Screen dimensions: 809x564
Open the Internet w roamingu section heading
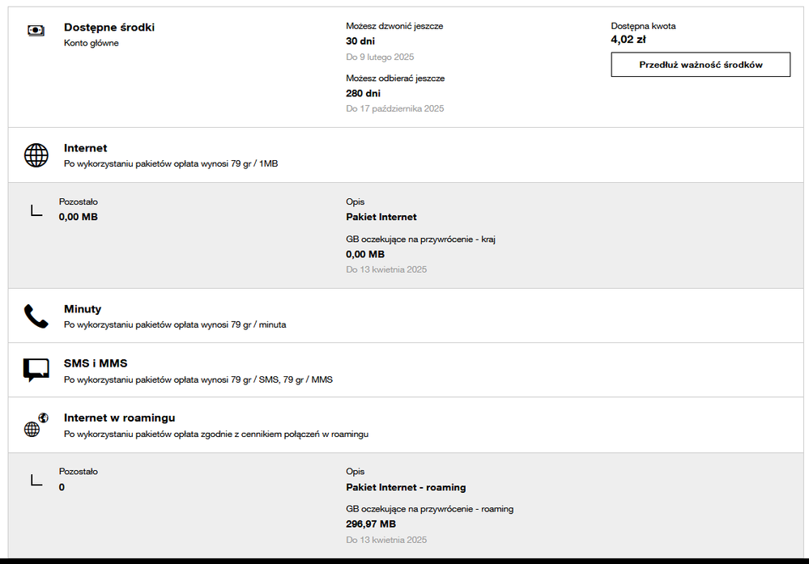point(120,418)
